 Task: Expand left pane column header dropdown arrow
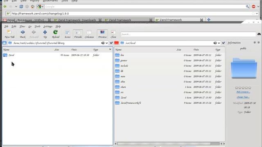tap(110, 49)
